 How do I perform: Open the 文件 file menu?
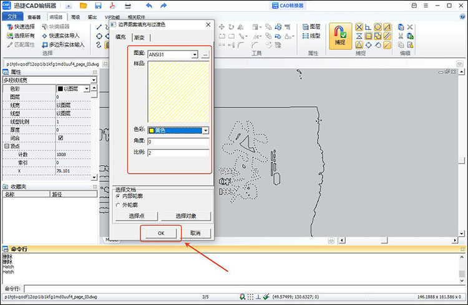point(12,17)
